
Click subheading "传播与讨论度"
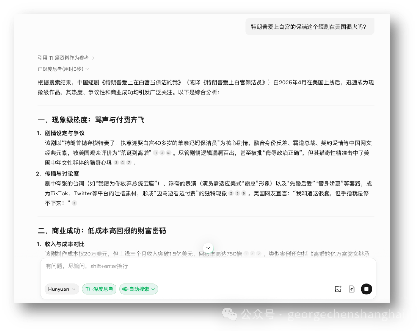click(x=61, y=174)
